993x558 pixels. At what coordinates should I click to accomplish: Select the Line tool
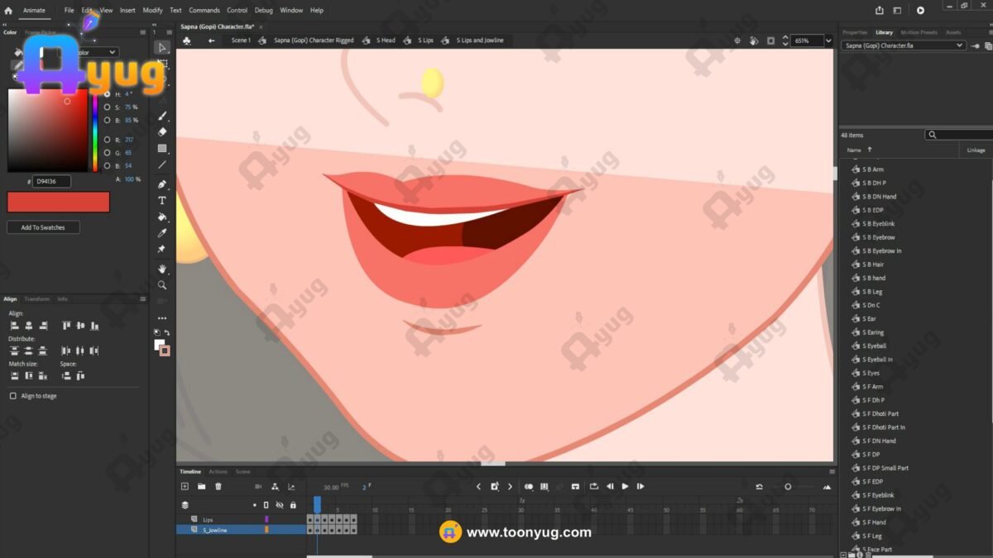point(162,165)
